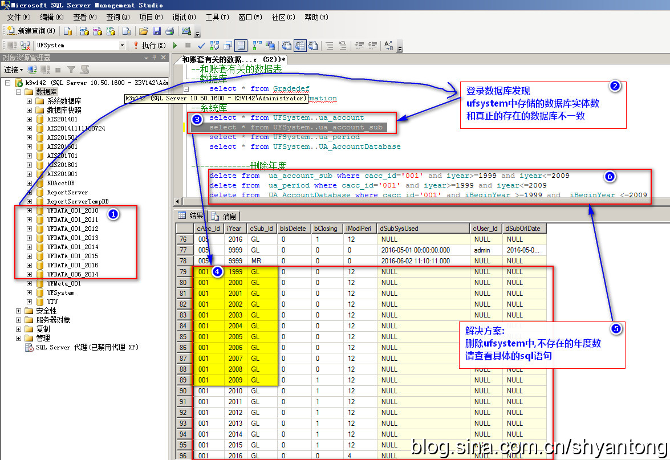Expand the UFDATA_001_2010 database node
Screen dimensions: 670x460
(x=29, y=210)
